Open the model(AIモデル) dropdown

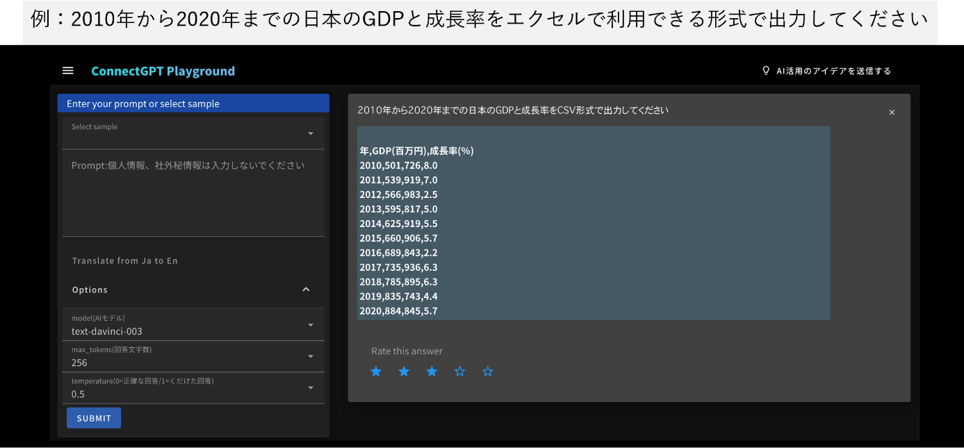click(309, 324)
